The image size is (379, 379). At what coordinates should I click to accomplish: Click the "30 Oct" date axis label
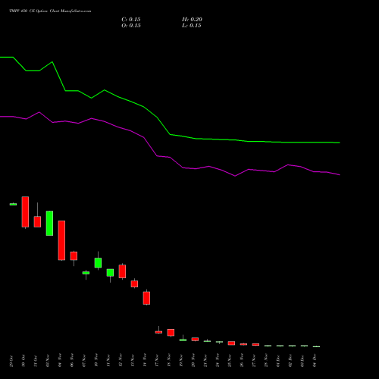pyautogui.click(x=23, y=361)
